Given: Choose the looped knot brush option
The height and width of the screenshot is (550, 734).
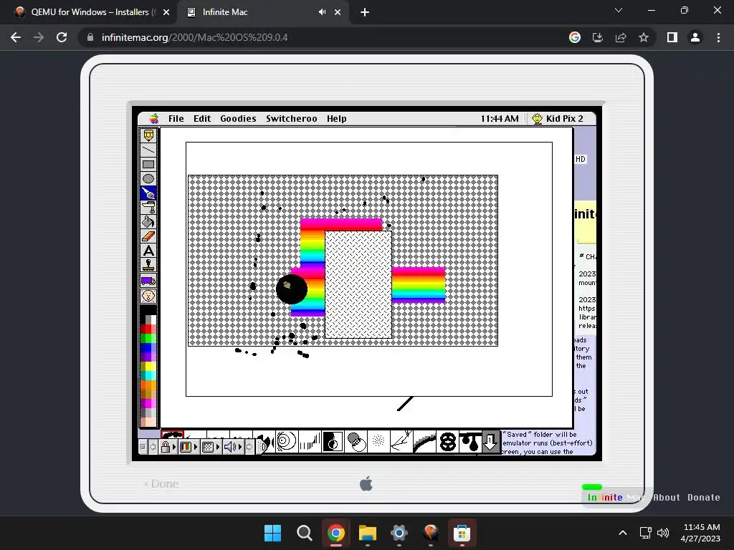Looking at the screenshot, I should pyautogui.click(x=447, y=441).
